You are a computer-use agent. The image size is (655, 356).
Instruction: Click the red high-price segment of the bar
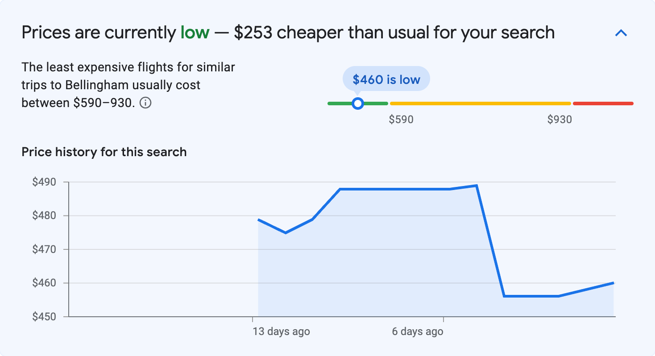click(x=602, y=103)
